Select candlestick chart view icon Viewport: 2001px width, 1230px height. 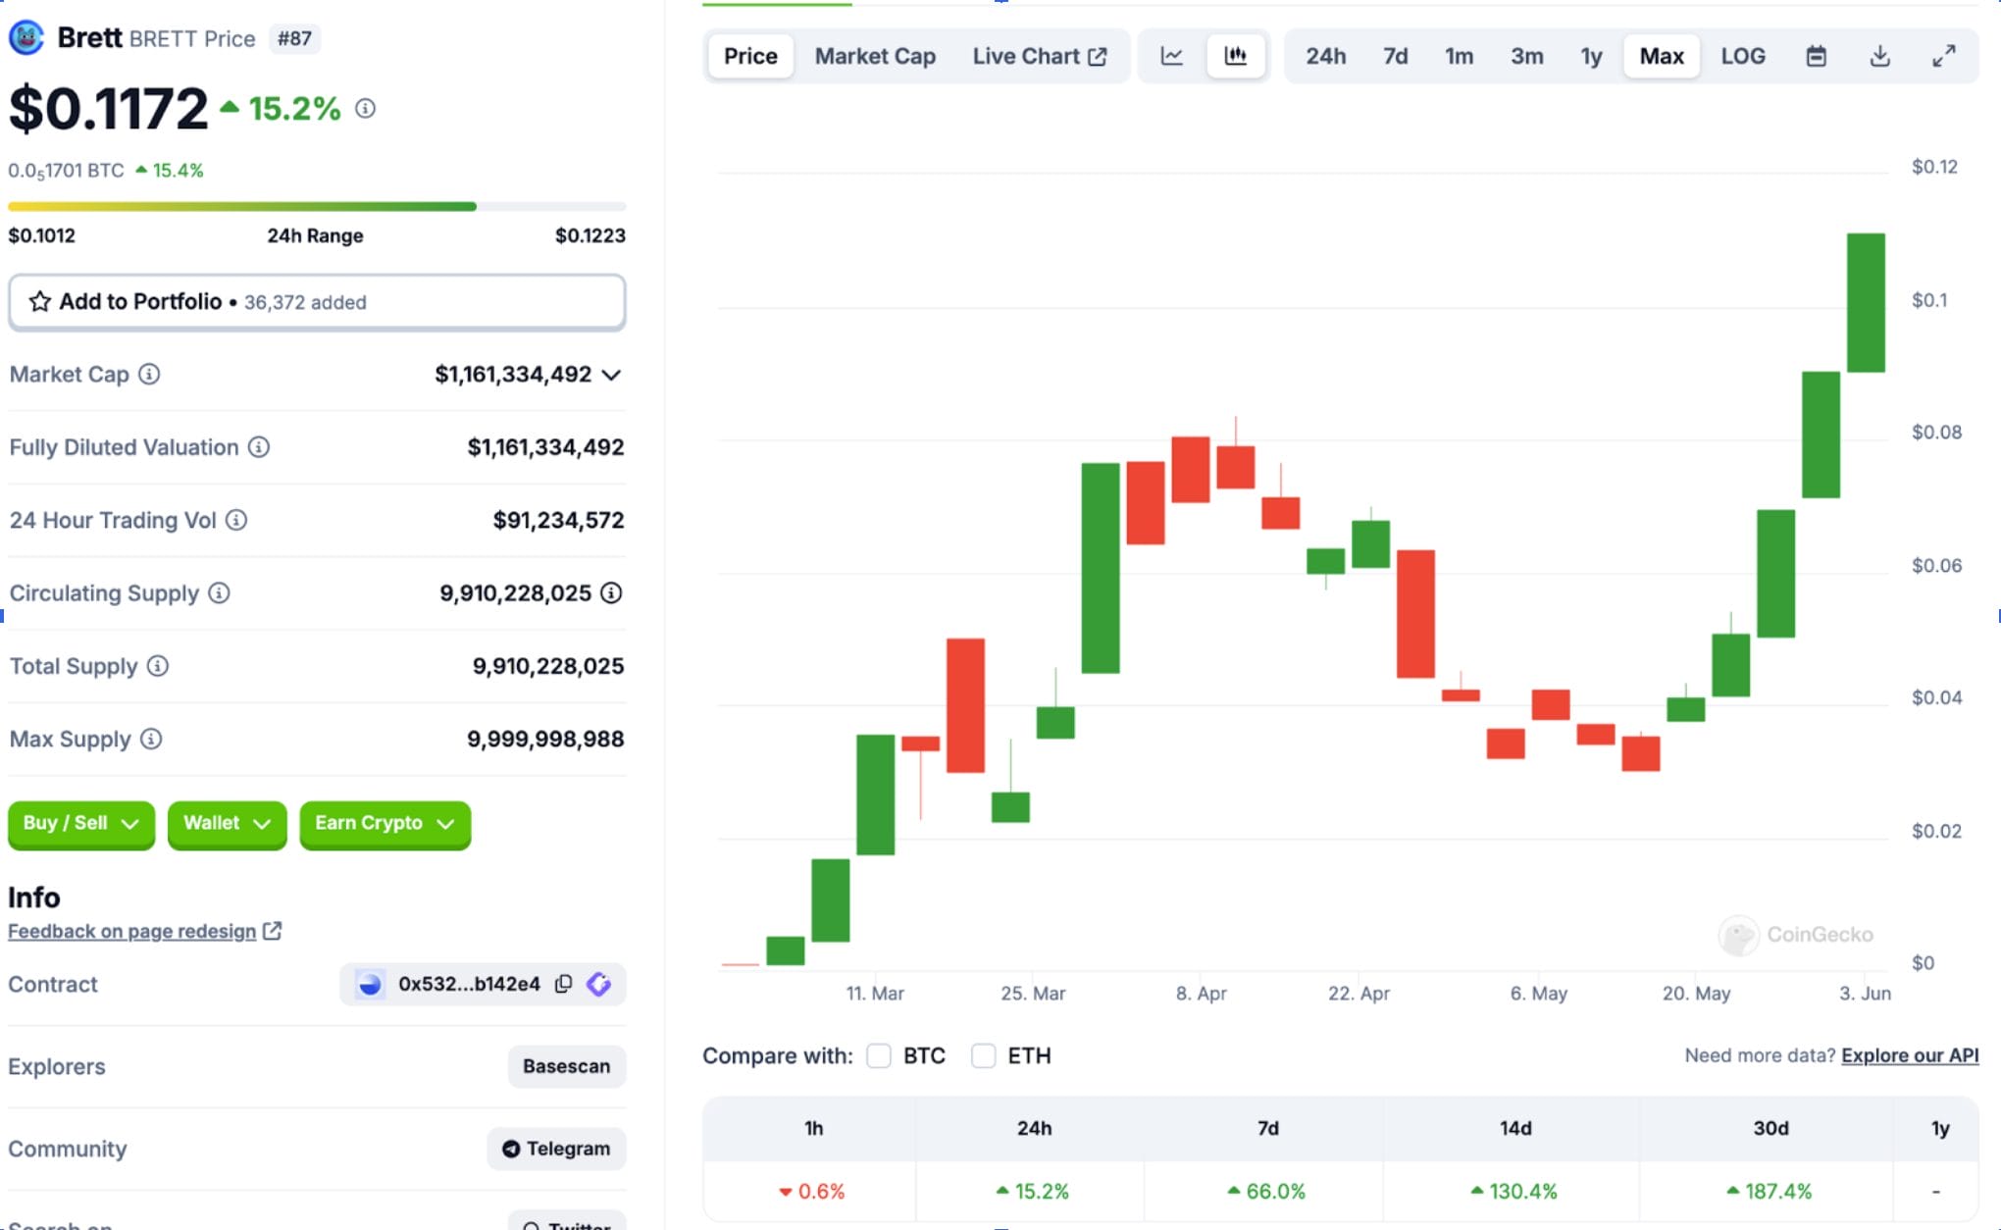(x=1235, y=56)
